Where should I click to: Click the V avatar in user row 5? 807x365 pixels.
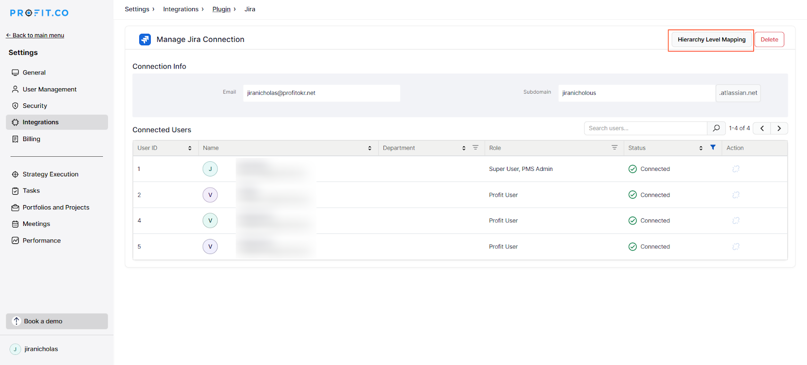coord(210,247)
